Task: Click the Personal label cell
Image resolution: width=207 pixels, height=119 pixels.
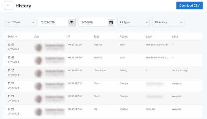Action: coord(150,109)
